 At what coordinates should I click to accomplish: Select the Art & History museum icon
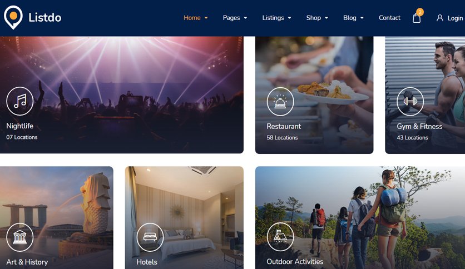tap(20, 237)
